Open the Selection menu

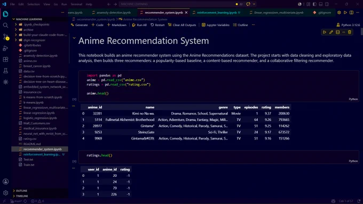coord(34,4)
